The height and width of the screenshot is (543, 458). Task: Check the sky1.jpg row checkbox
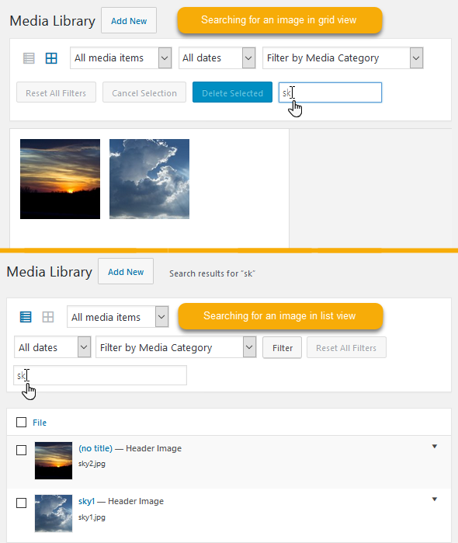point(22,503)
